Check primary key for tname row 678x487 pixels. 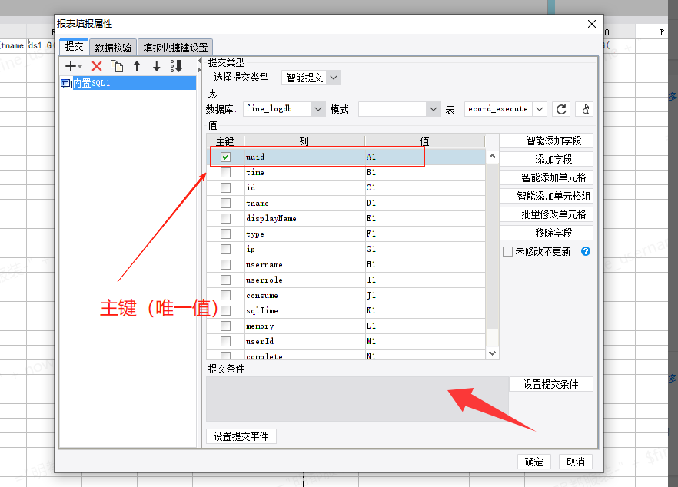(225, 203)
